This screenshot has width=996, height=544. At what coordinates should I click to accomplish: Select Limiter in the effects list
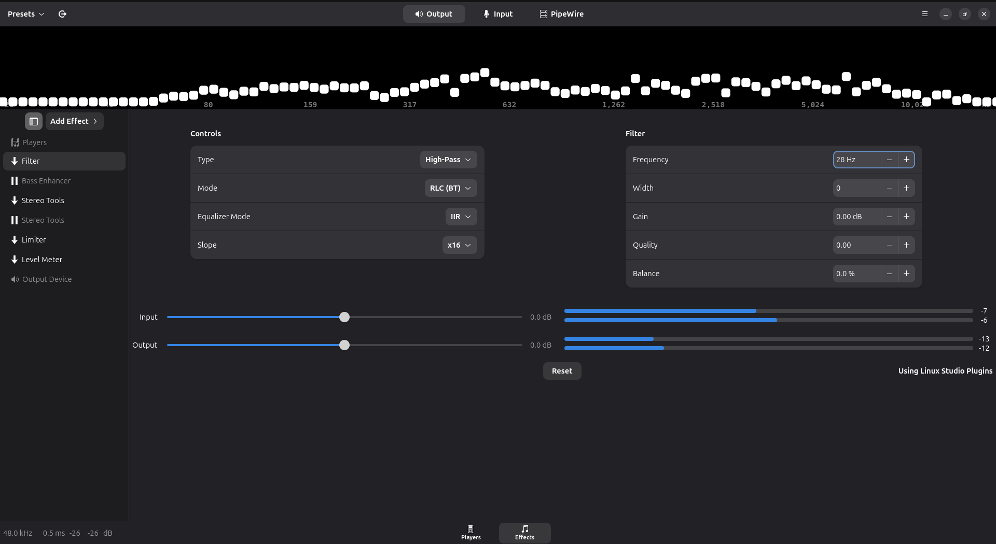pyautogui.click(x=64, y=240)
